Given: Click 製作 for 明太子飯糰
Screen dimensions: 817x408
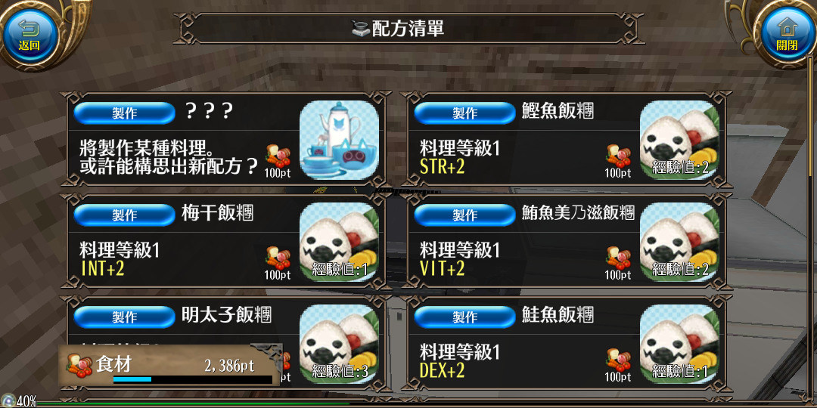Looking at the screenshot, I should point(124,317).
